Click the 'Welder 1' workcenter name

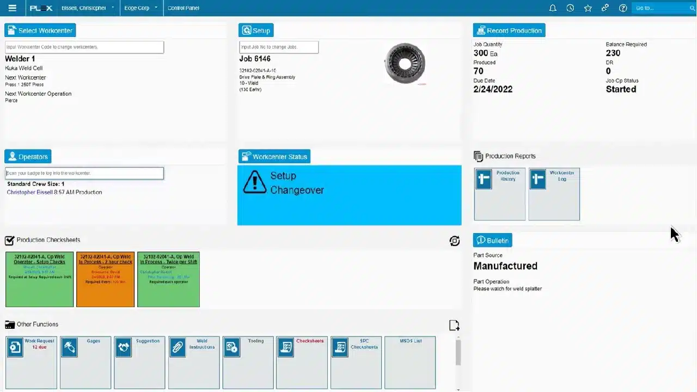click(20, 59)
